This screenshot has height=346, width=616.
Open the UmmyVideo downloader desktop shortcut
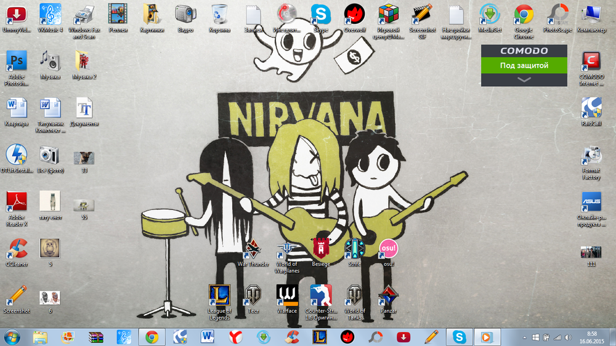point(17,18)
